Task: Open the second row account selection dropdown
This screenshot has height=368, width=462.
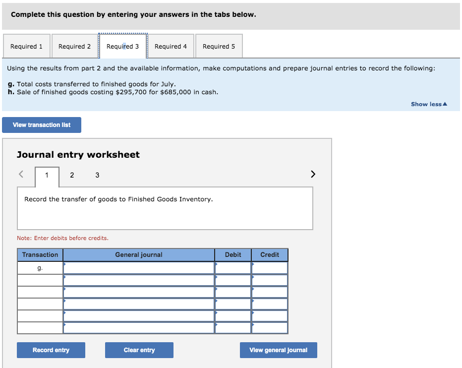Action: point(139,280)
